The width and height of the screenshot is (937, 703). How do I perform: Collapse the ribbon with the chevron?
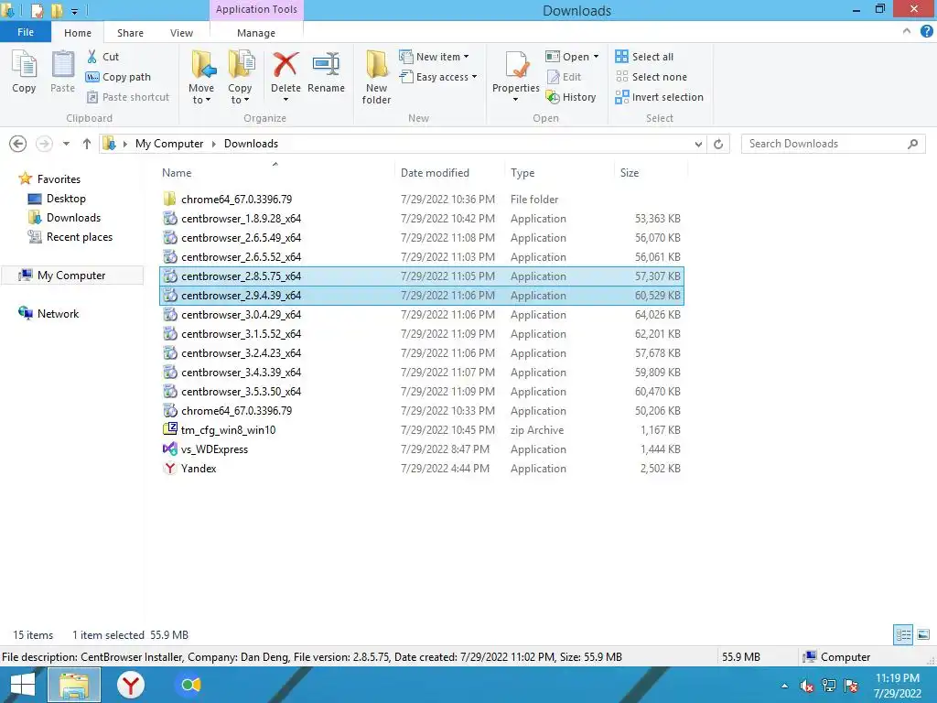[907, 32]
